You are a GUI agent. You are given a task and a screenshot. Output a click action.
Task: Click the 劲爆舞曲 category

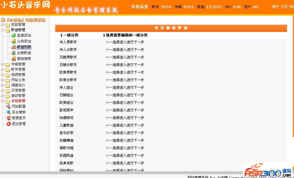66,140
